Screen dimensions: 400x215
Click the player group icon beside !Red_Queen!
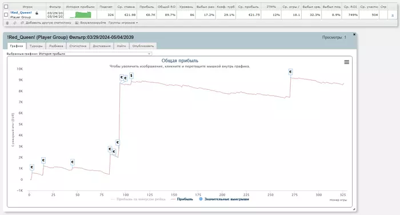[37, 13]
